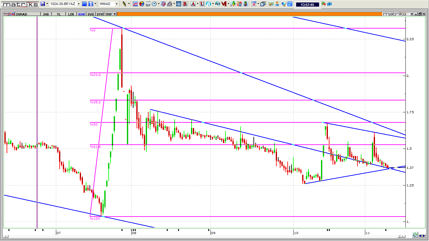Click the green refresh icon at bottom right
Screen dimensions: 429x241
[x=415, y=235]
